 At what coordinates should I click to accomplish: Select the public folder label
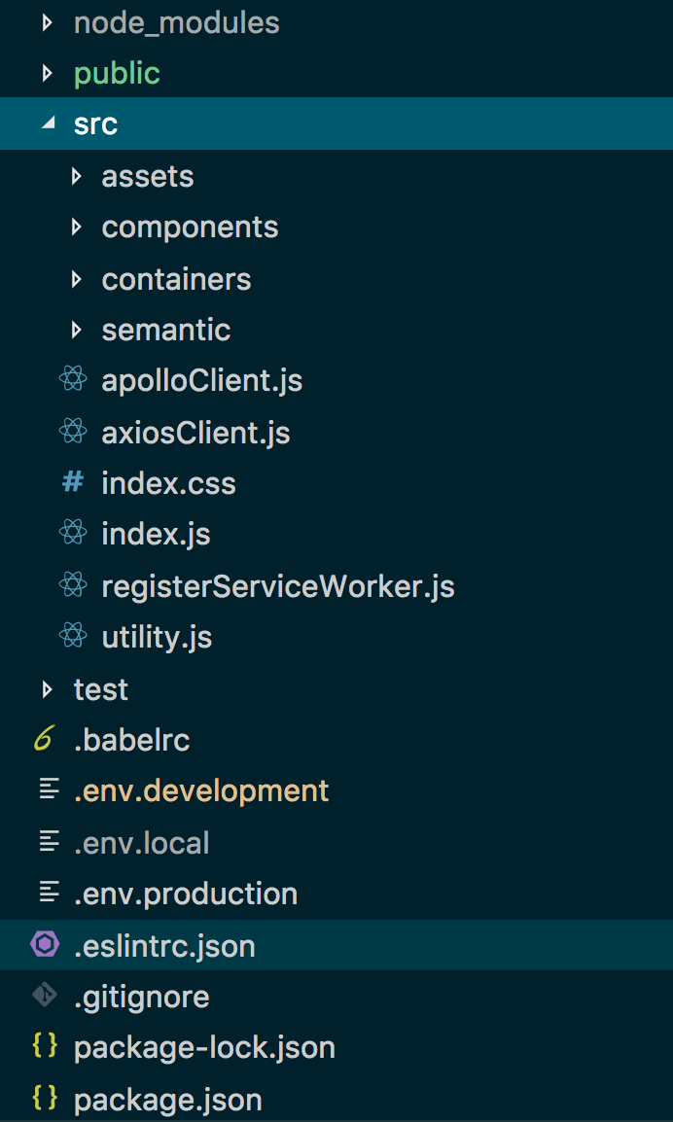[x=117, y=73]
